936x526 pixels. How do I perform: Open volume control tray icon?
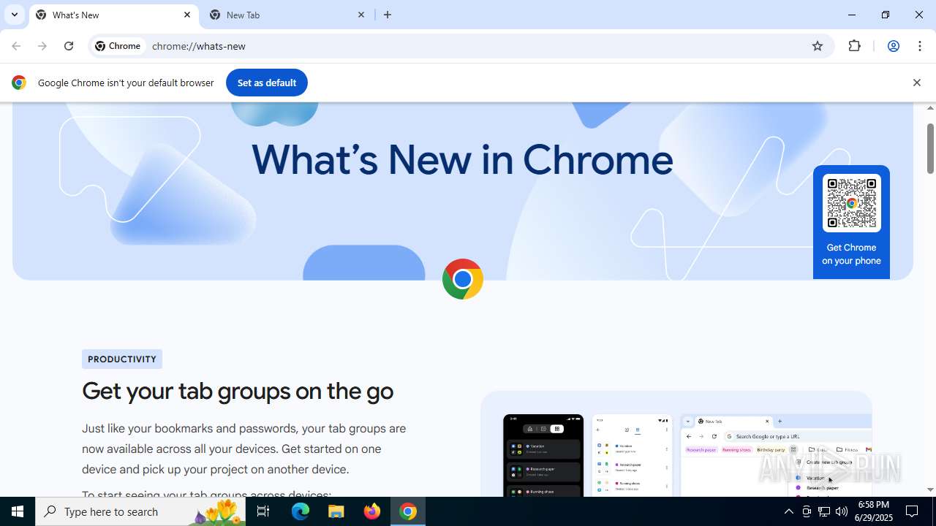(x=842, y=511)
